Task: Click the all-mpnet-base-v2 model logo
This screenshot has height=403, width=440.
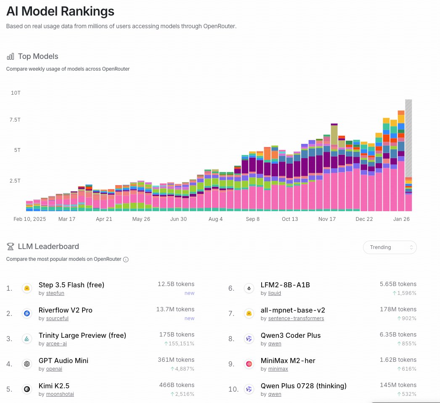Action: (249, 313)
